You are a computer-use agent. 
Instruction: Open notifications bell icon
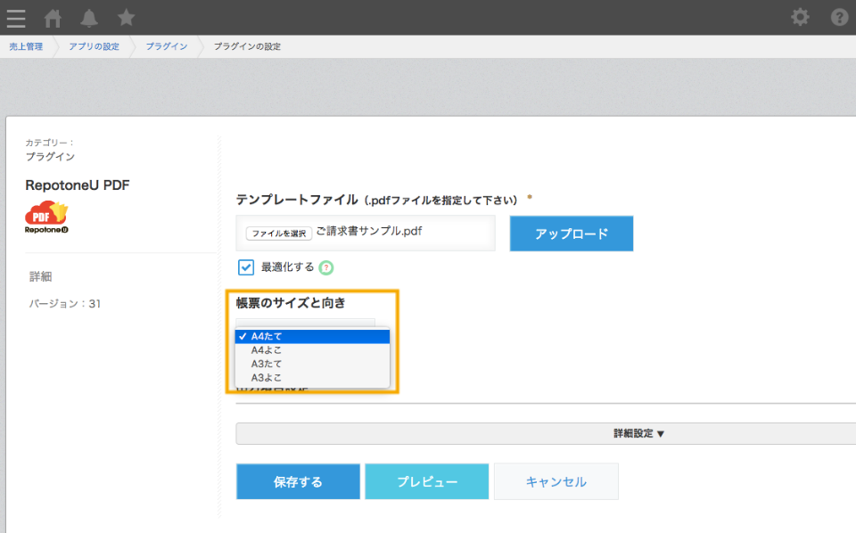click(x=89, y=18)
